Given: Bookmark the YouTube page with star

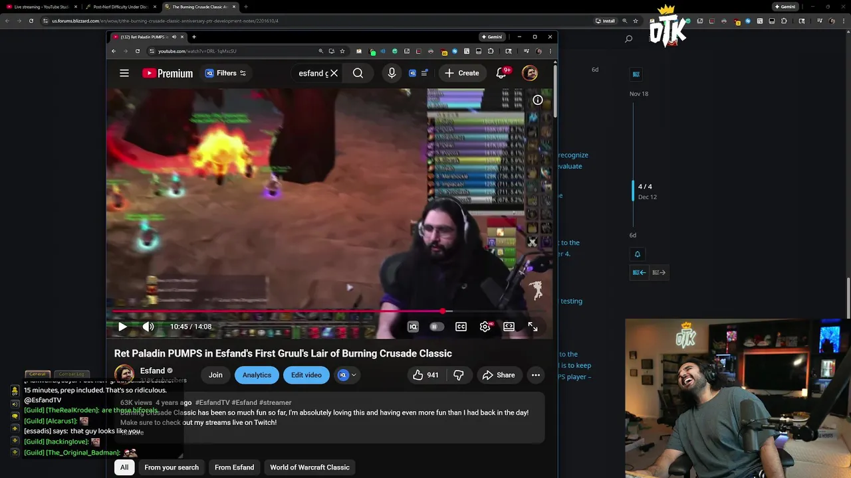Looking at the screenshot, I should (342, 51).
